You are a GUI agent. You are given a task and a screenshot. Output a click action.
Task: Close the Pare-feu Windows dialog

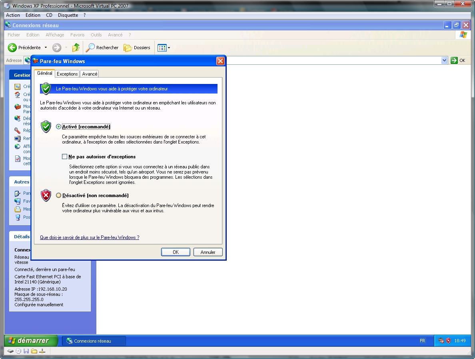point(221,61)
